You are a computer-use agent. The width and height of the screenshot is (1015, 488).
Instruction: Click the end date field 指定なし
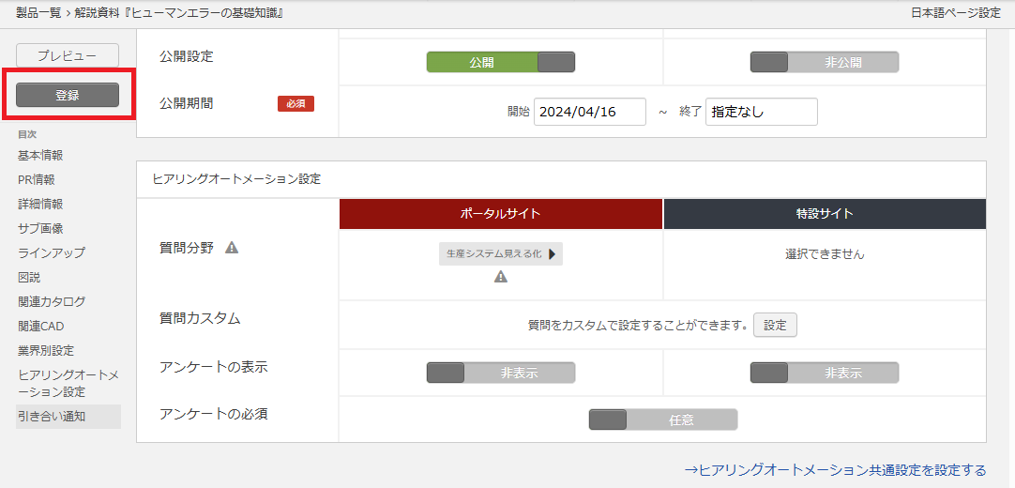(x=761, y=112)
